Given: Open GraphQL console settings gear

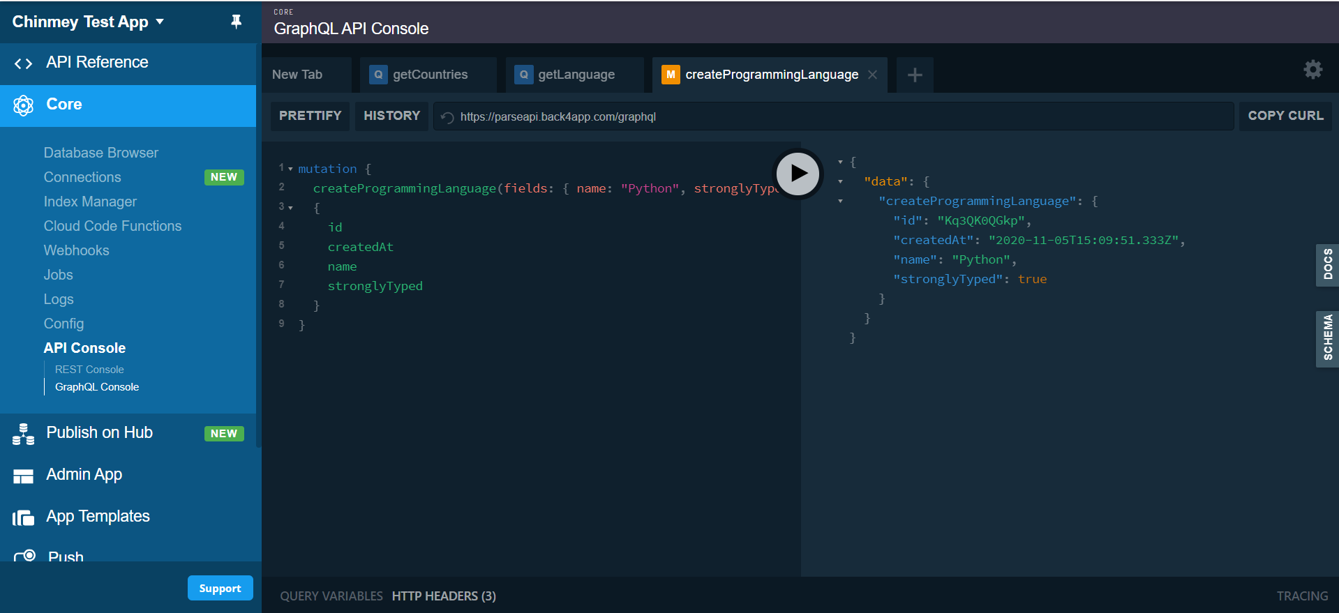Looking at the screenshot, I should coord(1312,70).
